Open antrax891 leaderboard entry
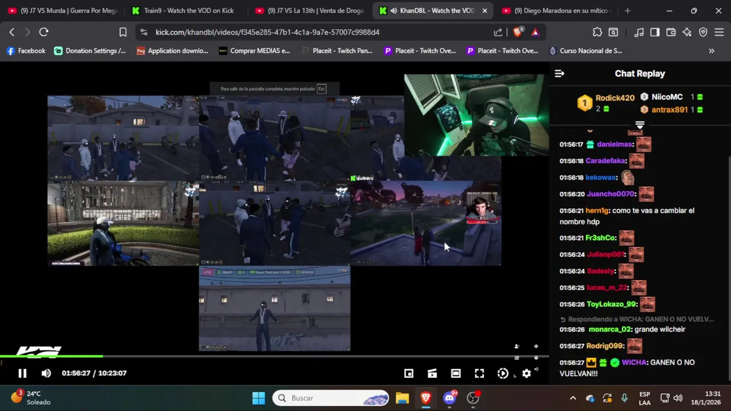 (x=671, y=110)
